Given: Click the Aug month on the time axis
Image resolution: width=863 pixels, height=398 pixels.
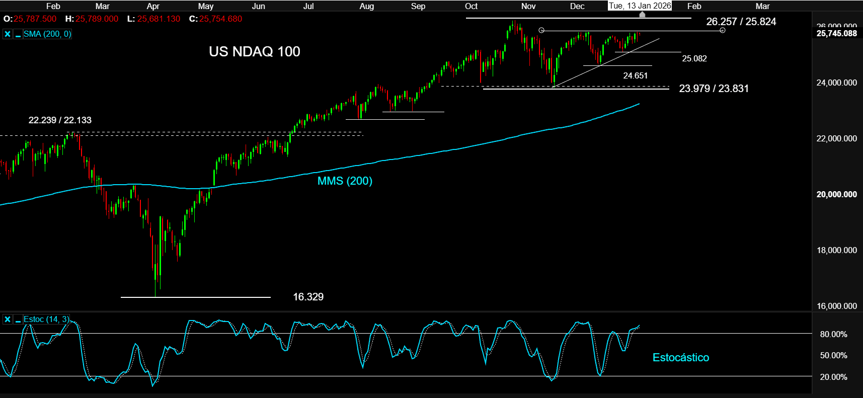Looking at the screenshot, I should click(367, 6).
